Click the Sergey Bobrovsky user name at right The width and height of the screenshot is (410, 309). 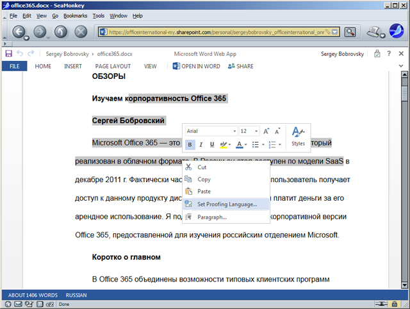tap(342, 54)
